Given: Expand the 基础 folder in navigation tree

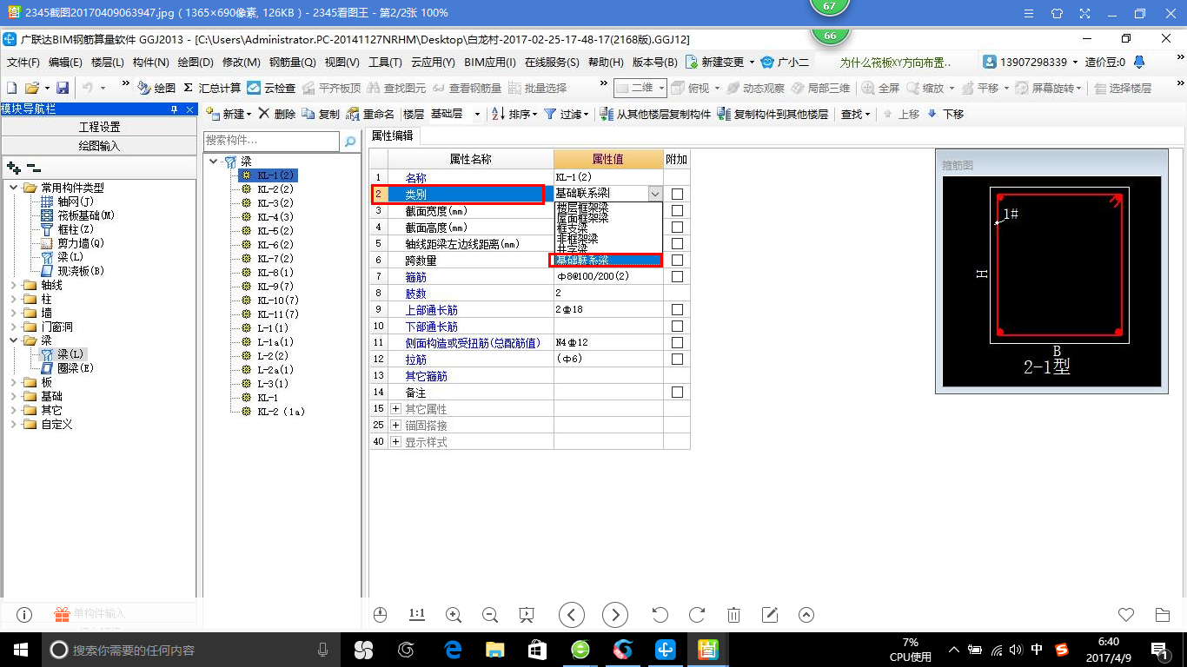Looking at the screenshot, I should [13, 396].
